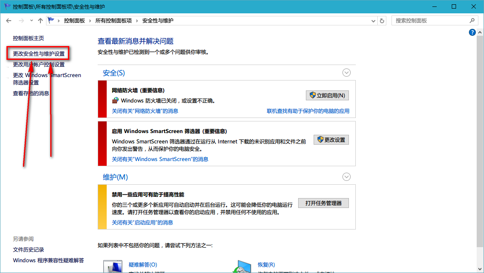The height and width of the screenshot is (273, 484).
Task: Click 查看最新消息并解决问题 page title
Action: click(x=136, y=41)
